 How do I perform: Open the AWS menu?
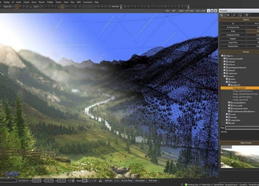(x=79, y=2)
